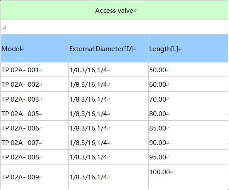Select the TP 02A- 008 cell
229x190 pixels.
(x=34, y=157)
